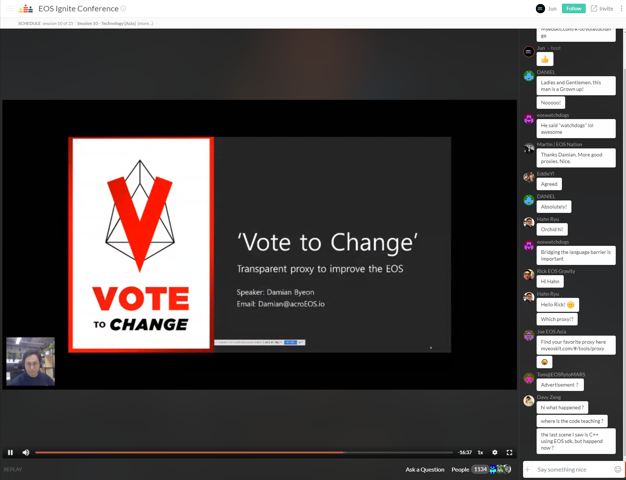
Task: Enter fullscreen mode
Action: click(x=510, y=453)
